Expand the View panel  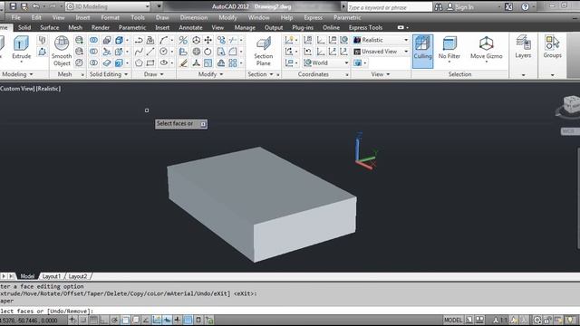pyautogui.click(x=381, y=74)
